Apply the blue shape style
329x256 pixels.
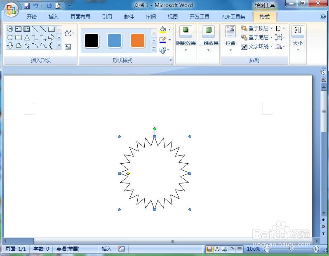pos(115,40)
